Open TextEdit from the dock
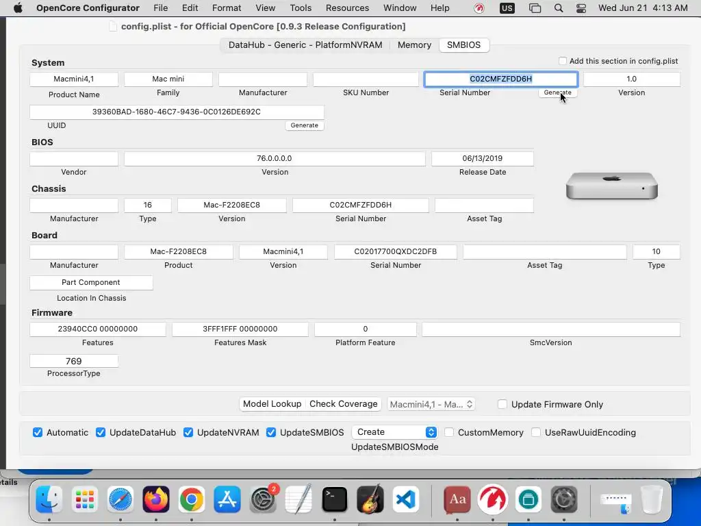Image resolution: width=701 pixels, height=526 pixels. pos(298,499)
